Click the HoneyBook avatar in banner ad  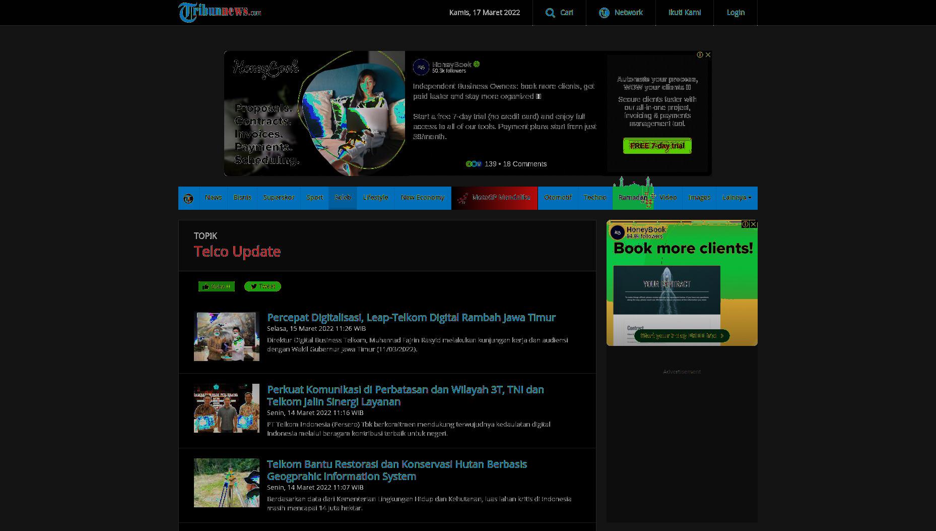421,67
